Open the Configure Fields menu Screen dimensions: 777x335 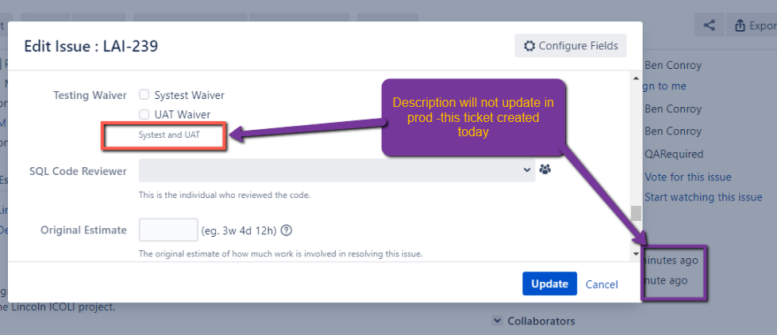coord(571,46)
